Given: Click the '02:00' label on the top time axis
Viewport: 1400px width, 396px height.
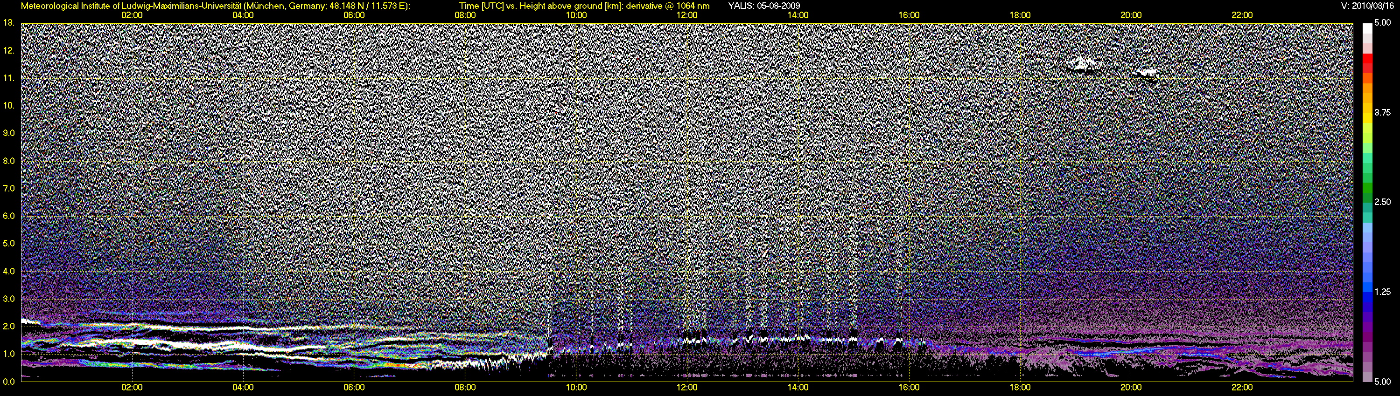Looking at the screenshot, I should 132,15.
